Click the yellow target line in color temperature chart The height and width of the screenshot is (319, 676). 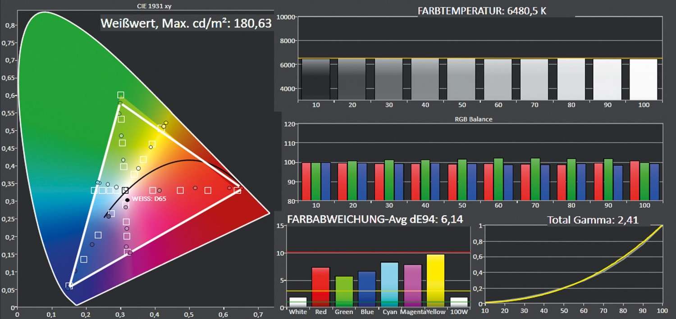pyautogui.click(x=480, y=59)
